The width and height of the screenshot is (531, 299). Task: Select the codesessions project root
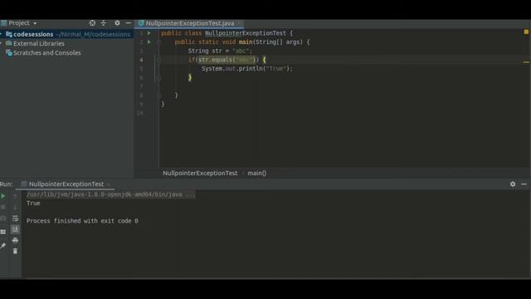click(x=67, y=34)
